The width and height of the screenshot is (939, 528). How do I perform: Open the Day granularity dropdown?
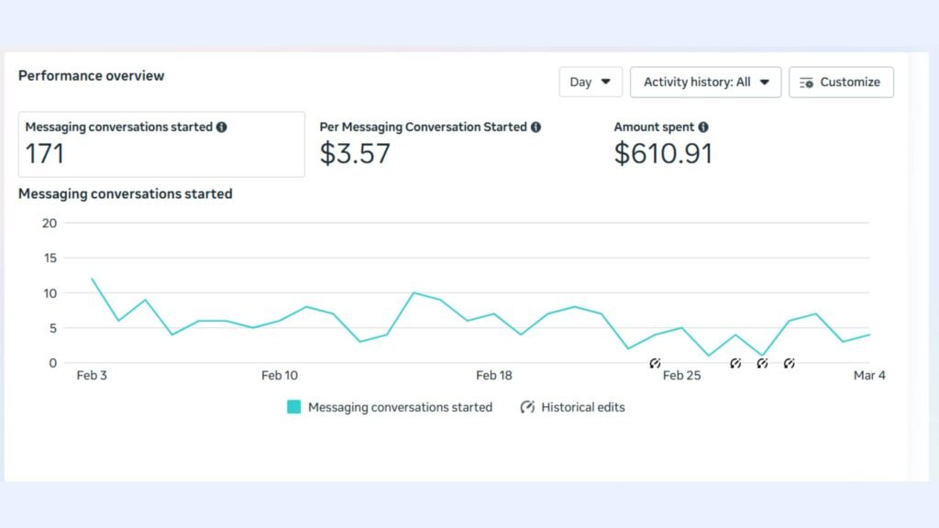[x=590, y=82]
